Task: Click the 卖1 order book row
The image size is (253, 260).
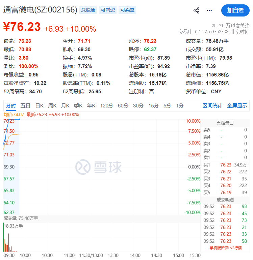Action: click(x=225, y=157)
